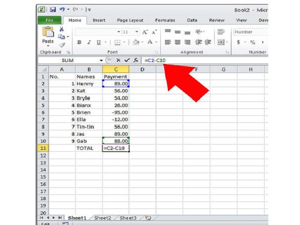Click Percent Style icon

click(x=253, y=42)
